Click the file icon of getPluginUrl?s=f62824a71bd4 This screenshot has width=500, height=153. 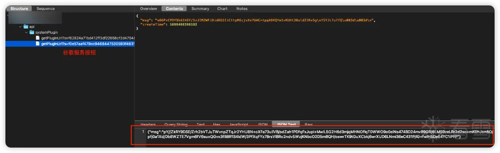pyautogui.click(x=37, y=38)
